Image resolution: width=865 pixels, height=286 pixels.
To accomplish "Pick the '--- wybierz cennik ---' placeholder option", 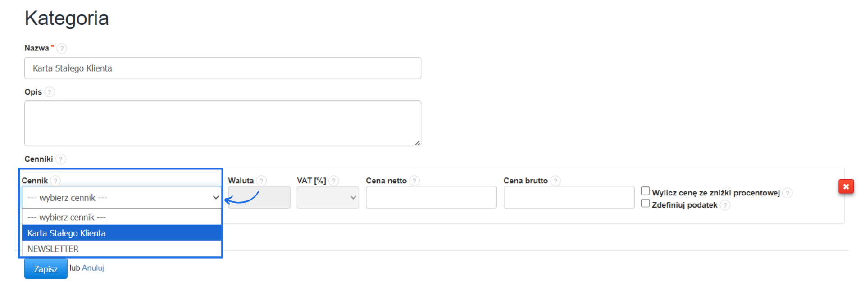I will [122, 217].
